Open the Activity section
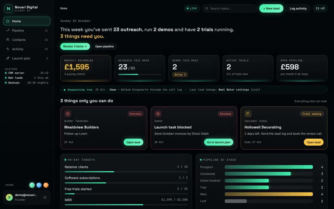 point(27,49)
